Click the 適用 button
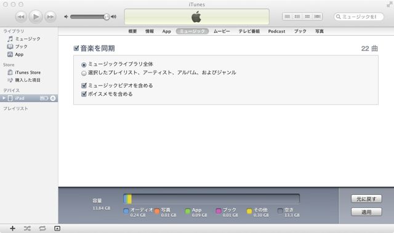Viewport: 394px width, 233px height. [366, 212]
